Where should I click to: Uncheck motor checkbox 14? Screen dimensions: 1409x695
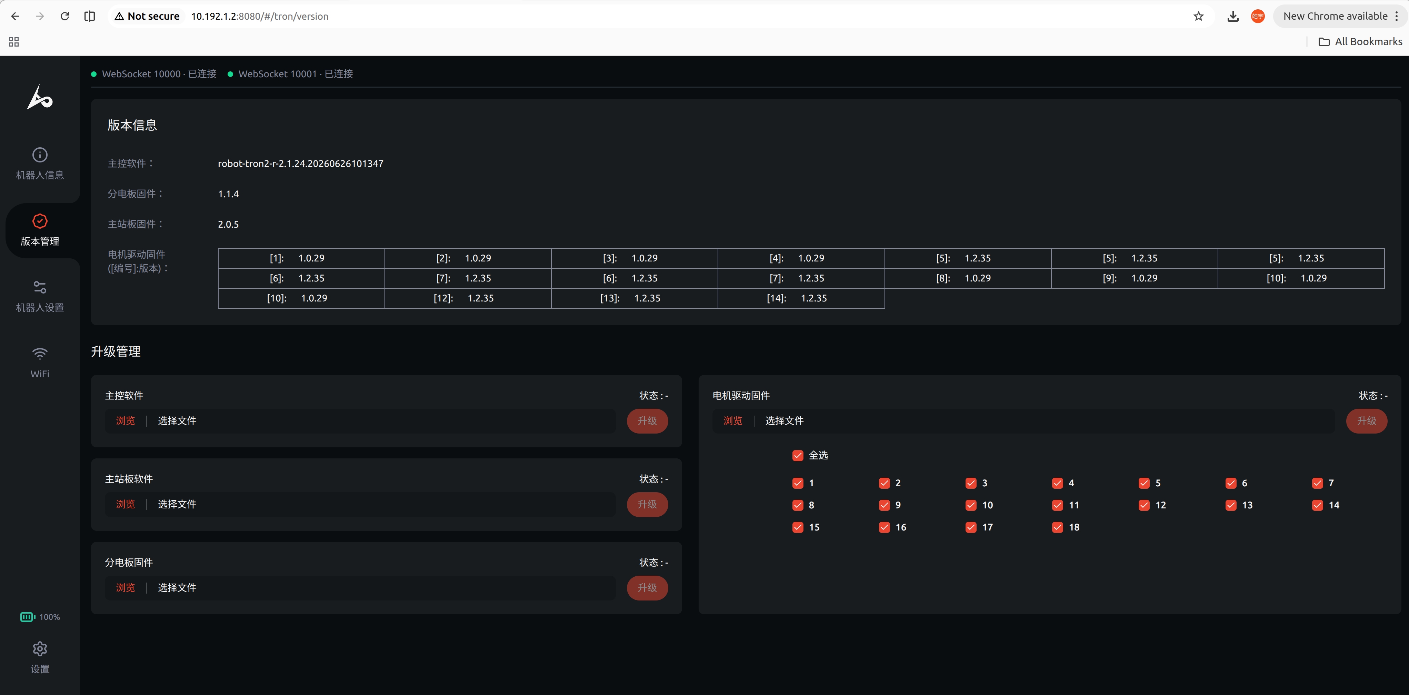1317,505
